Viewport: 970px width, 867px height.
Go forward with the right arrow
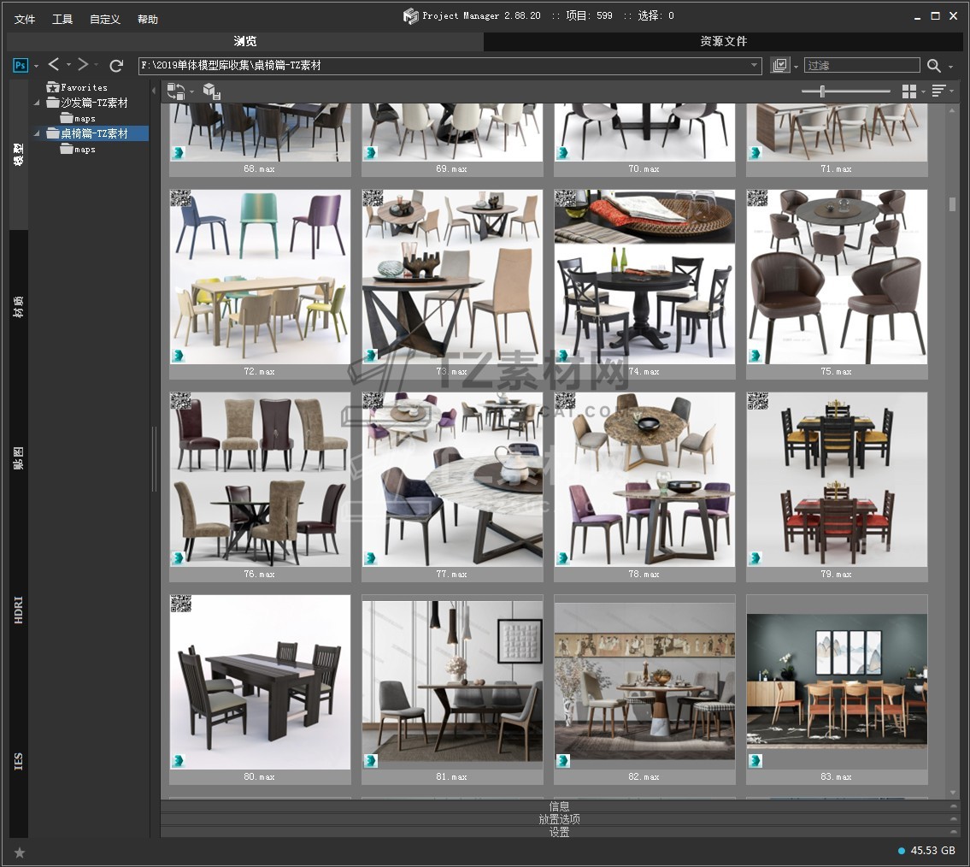tap(83, 65)
